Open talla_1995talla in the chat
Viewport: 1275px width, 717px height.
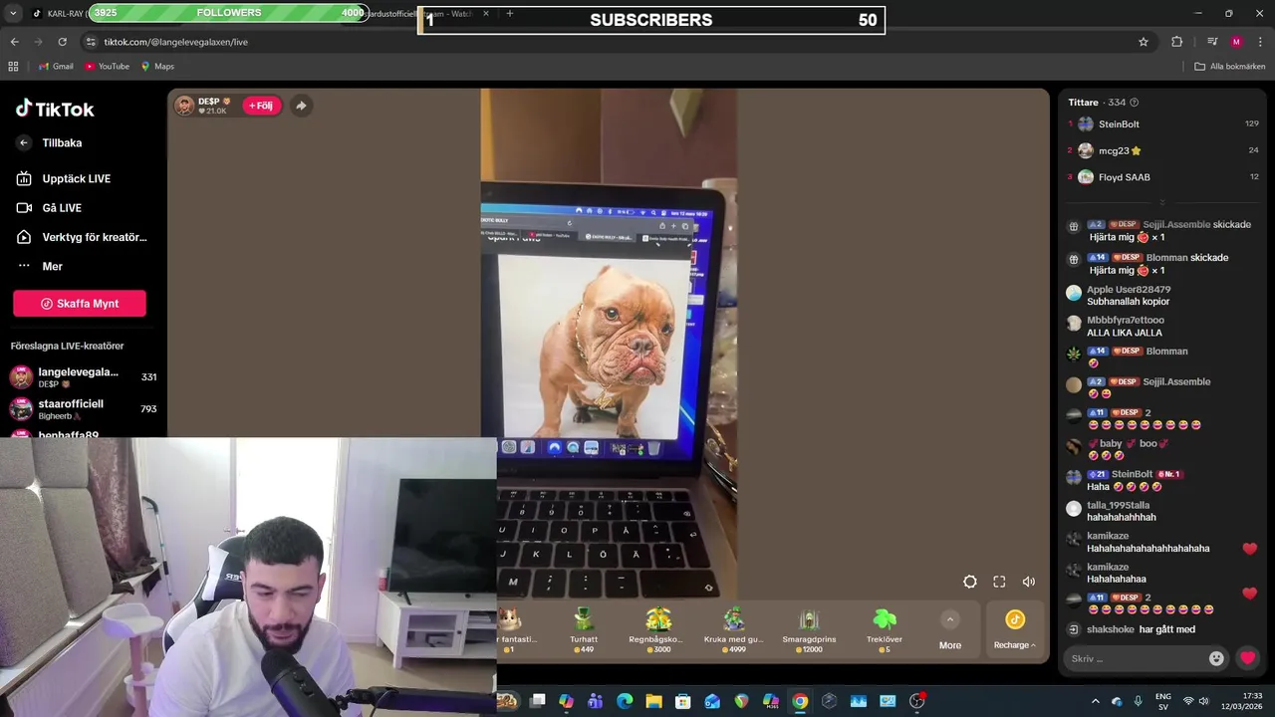point(1118,506)
